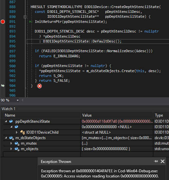This screenshot has width=169, height=180.
Task: Expand the ID3D11DeviceChild watch node
Action: (17, 132)
